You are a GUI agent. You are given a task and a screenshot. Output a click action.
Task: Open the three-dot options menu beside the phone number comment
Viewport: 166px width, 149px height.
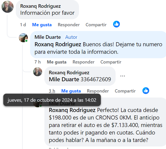122,76
